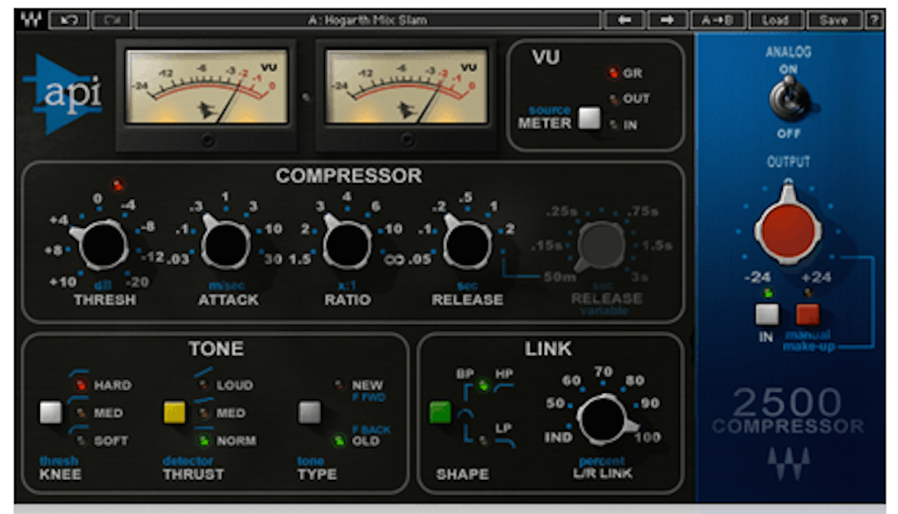Select SOFT knee LED
Viewport: 898px width, 514px height.
point(81,439)
